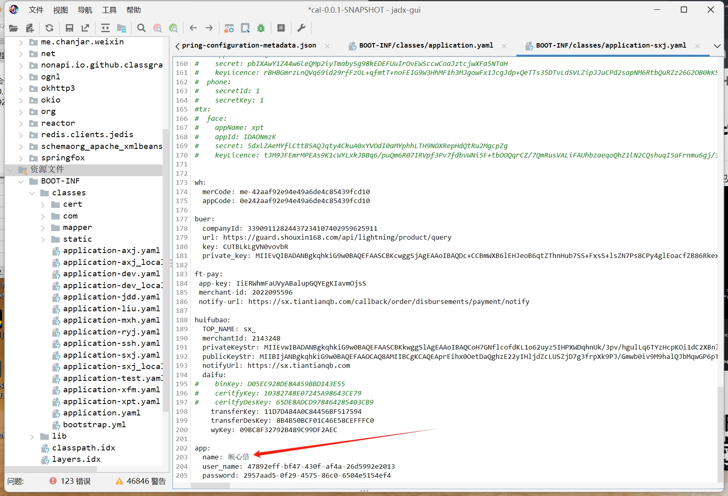This screenshot has width=728, height=496.
Task: Click the save all toolbar icon
Action: [69, 28]
